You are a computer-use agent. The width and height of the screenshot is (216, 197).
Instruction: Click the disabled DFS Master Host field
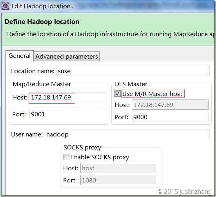pos(170,105)
